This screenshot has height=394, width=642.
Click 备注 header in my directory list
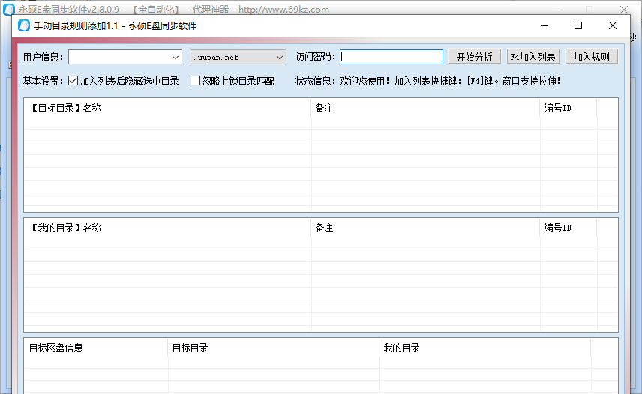425,228
